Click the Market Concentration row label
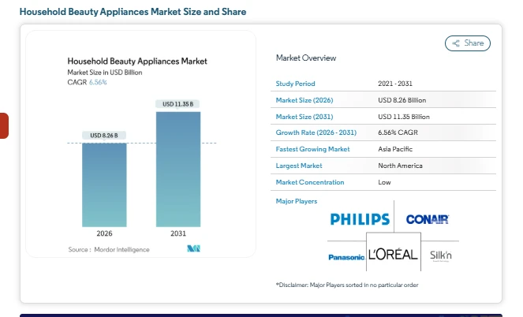The image size is (523, 317). click(x=310, y=182)
